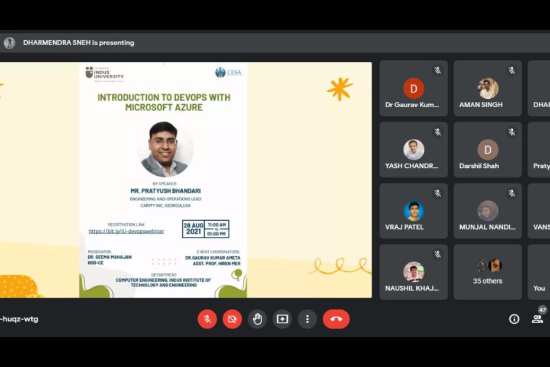Screen dimensions: 550x367
Task: Raise hand in the meeting
Action: click(x=257, y=319)
